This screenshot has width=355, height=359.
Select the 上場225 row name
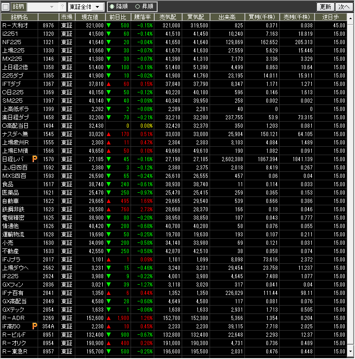(13, 50)
